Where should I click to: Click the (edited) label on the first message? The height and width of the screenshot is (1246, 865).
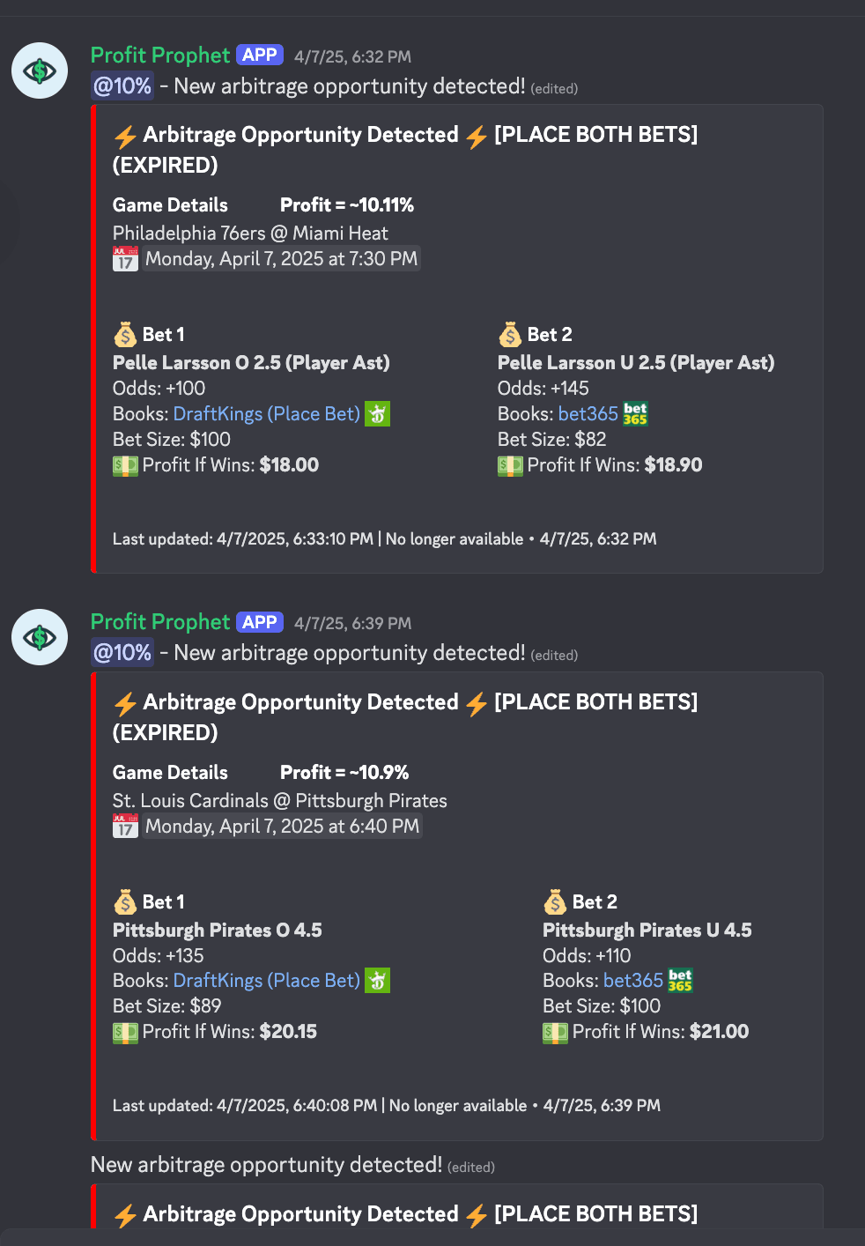[554, 88]
